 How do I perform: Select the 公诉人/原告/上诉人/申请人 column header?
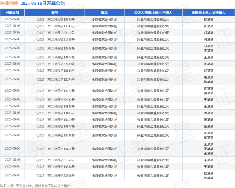153,13
